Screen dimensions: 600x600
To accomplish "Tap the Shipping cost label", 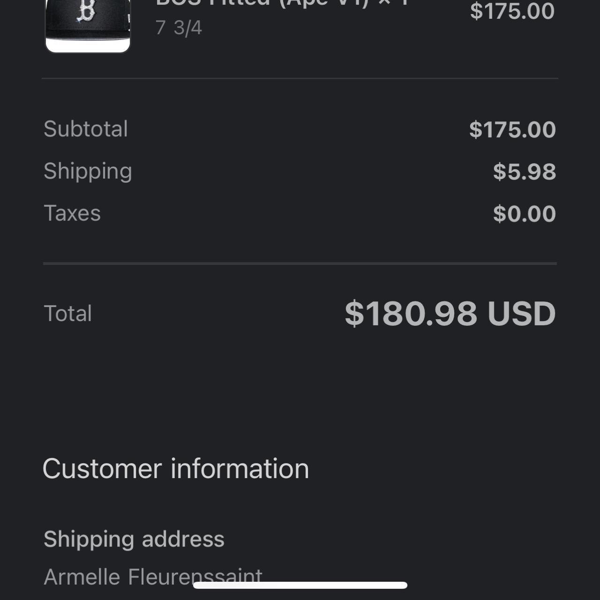I will pos(88,171).
